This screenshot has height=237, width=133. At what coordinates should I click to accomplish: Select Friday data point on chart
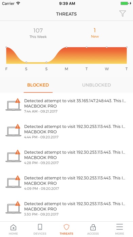coord(6,47)
